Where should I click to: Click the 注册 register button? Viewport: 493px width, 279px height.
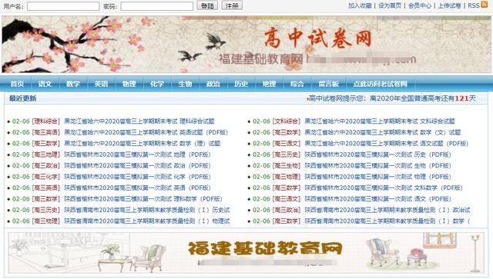pyautogui.click(x=232, y=5)
